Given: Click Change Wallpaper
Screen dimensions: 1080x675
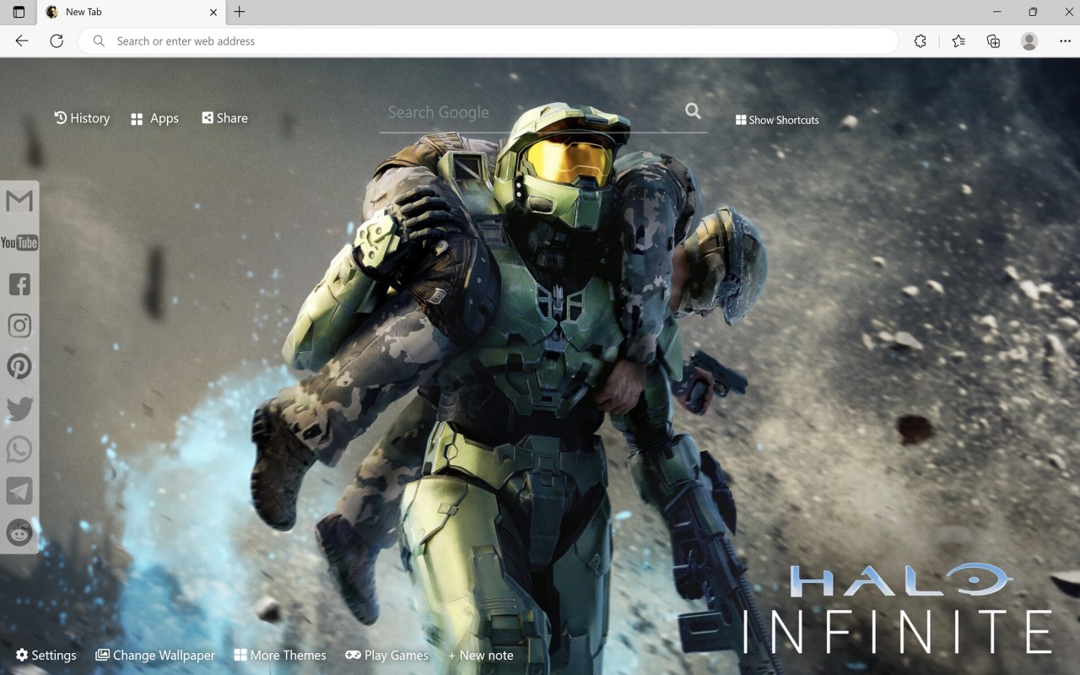Looking at the screenshot, I should coord(155,655).
